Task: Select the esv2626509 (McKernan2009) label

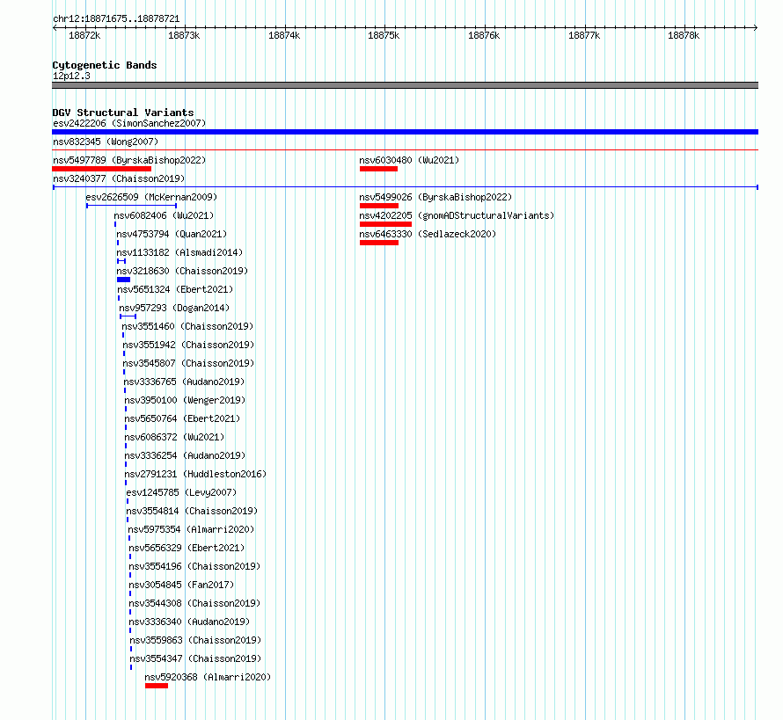Action: (151, 197)
